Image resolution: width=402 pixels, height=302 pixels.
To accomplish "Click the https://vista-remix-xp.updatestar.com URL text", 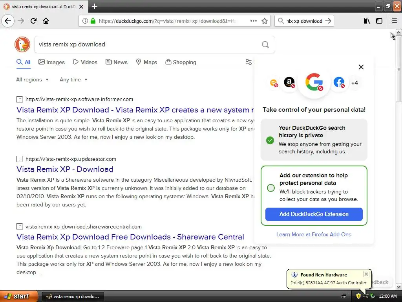I will pyautogui.click(x=71, y=159).
